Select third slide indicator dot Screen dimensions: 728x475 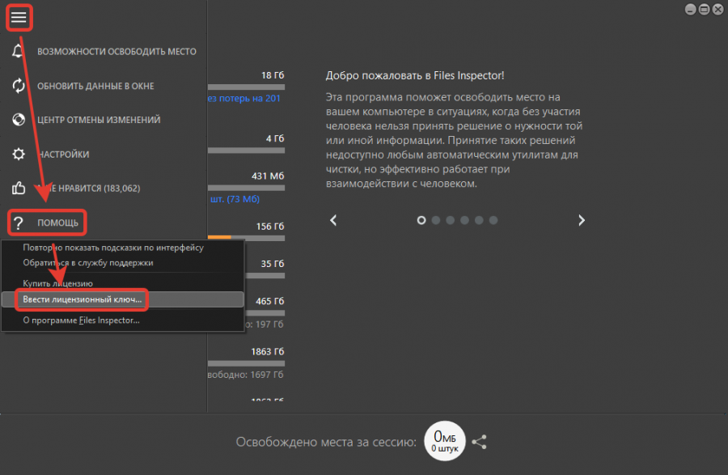450,220
